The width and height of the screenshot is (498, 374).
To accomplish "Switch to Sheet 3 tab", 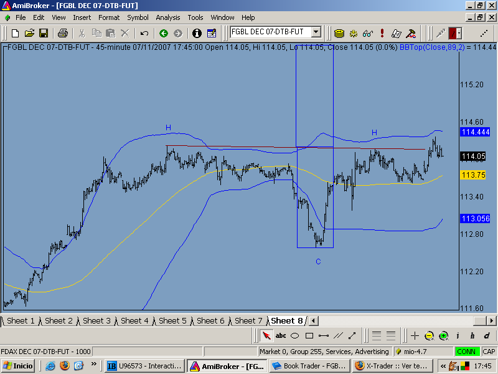I will [x=97, y=320].
